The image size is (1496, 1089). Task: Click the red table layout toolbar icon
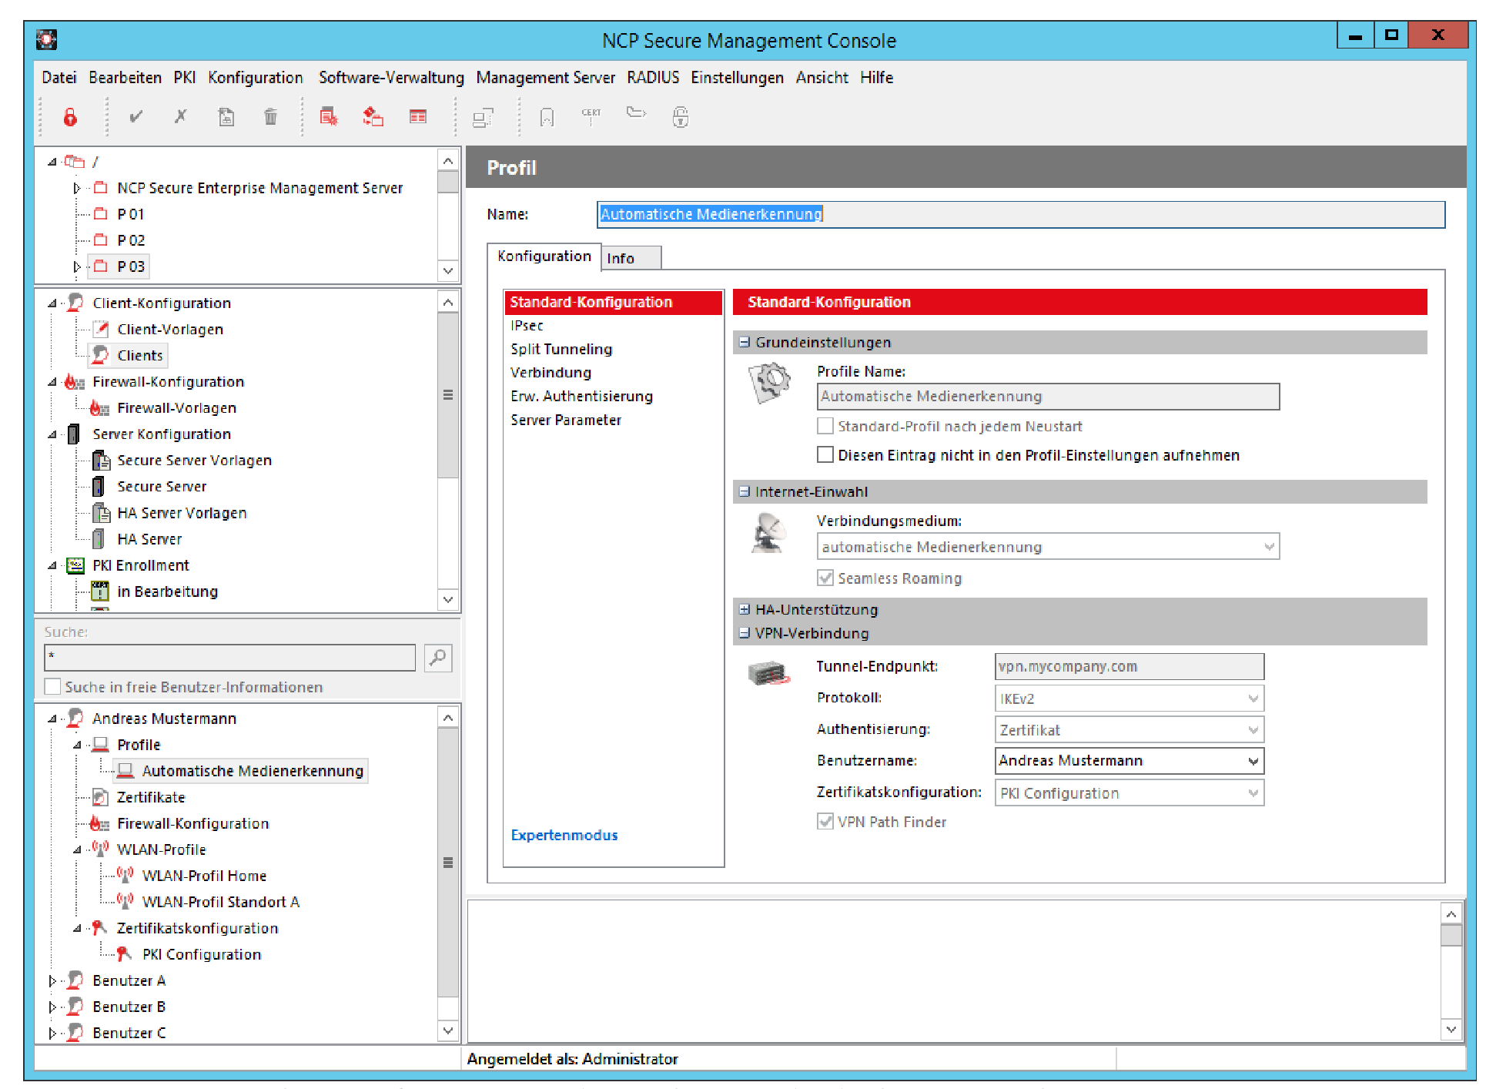pyautogui.click(x=418, y=117)
